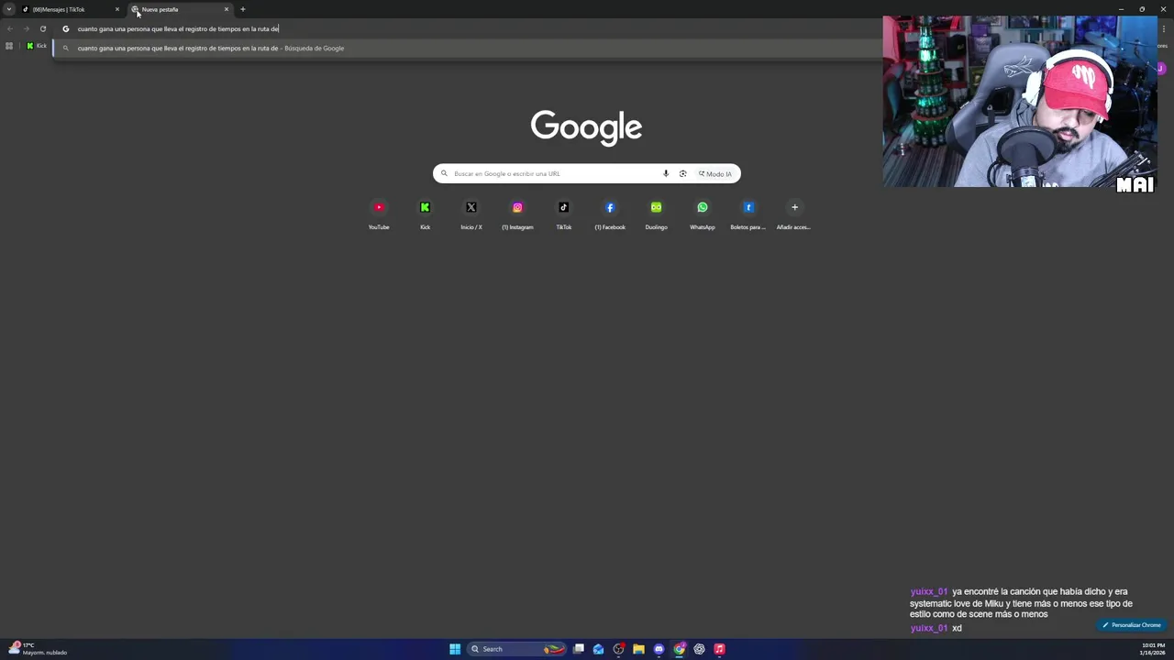Open the Duolingo shortcut tile
Viewport: 1174px width, 660px height.
point(656,214)
